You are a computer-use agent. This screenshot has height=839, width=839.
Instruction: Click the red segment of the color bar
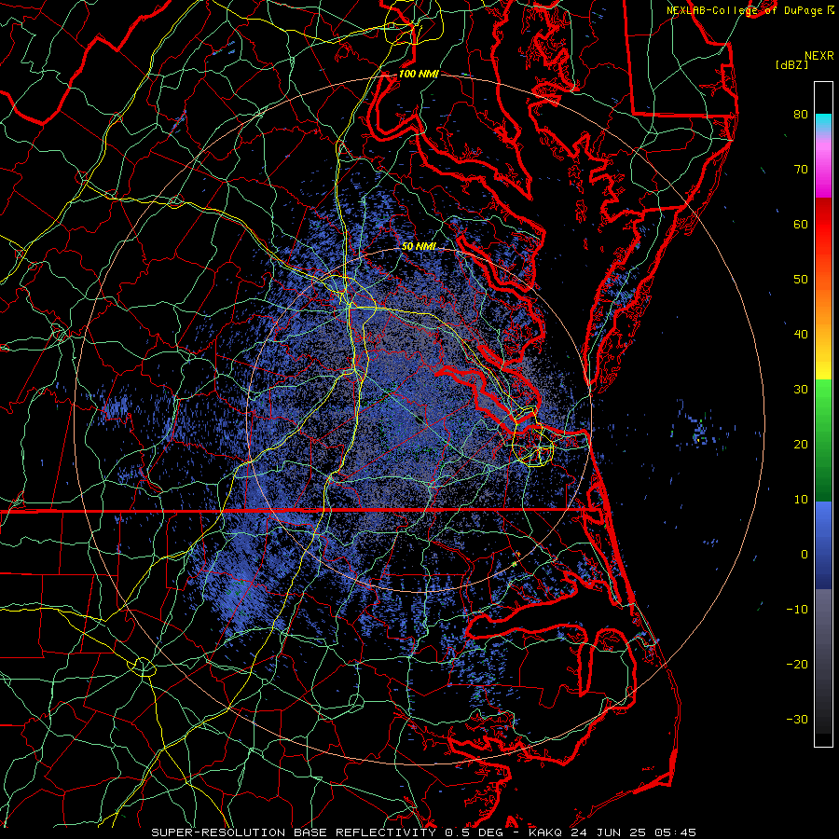tap(823, 225)
